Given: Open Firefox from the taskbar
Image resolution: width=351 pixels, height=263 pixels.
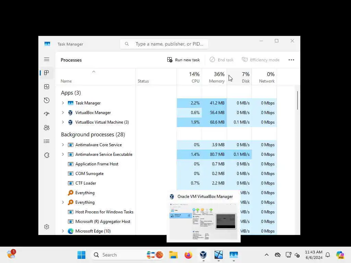Looking at the screenshot, I should click(188, 255).
